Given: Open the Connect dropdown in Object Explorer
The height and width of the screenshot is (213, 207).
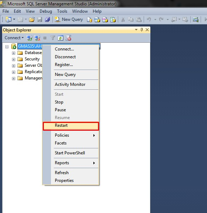Looking at the screenshot, I should tap(14, 38).
